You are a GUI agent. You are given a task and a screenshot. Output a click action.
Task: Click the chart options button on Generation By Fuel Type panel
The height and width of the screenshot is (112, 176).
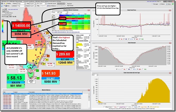point(93,73)
